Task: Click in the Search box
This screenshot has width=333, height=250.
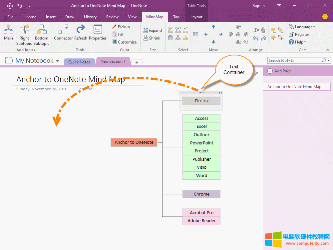Action: tap(293, 60)
